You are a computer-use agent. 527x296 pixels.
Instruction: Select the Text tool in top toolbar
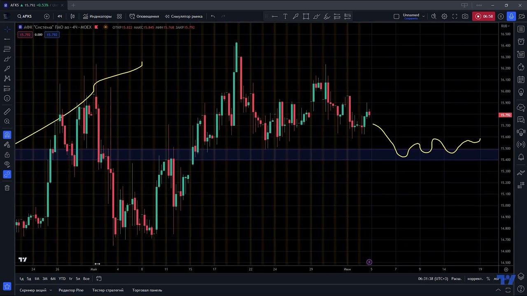tap(285, 16)
